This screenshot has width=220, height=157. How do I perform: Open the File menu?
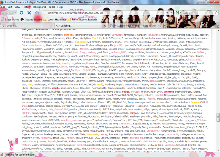(x=3, y=7)
